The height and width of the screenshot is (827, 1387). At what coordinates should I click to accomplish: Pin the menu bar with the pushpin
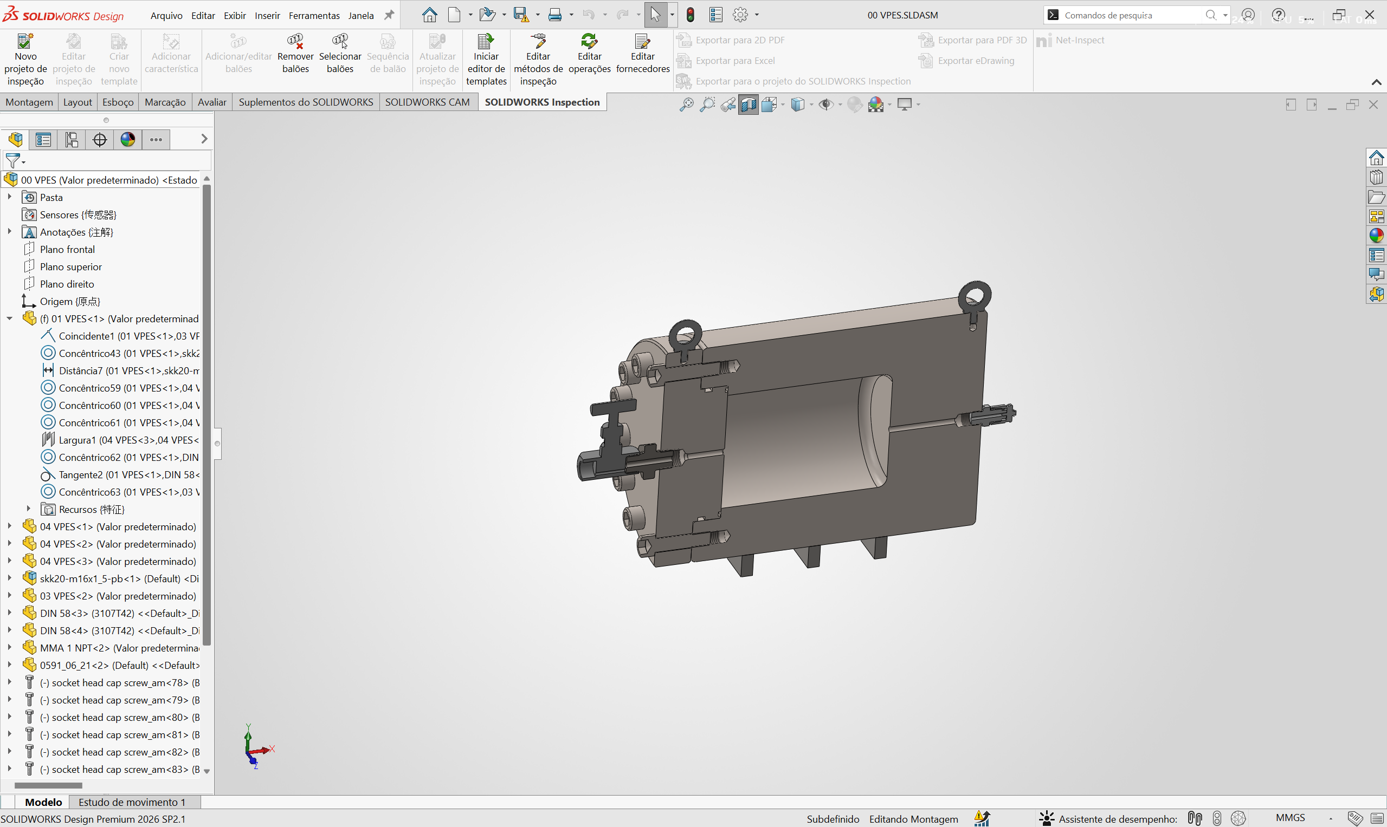click(389, 15)
